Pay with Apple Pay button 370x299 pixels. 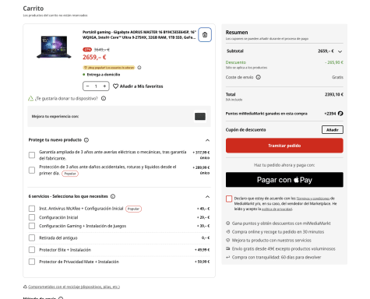(x=284, y=180)
